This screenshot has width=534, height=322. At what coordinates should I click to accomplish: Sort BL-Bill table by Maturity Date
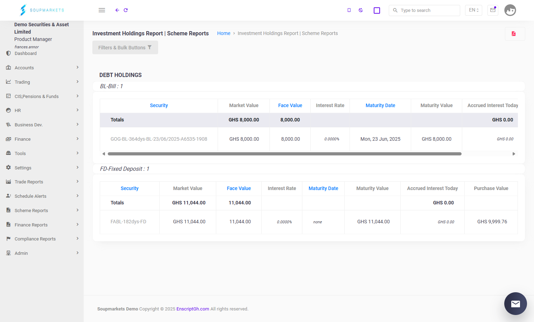380,105
